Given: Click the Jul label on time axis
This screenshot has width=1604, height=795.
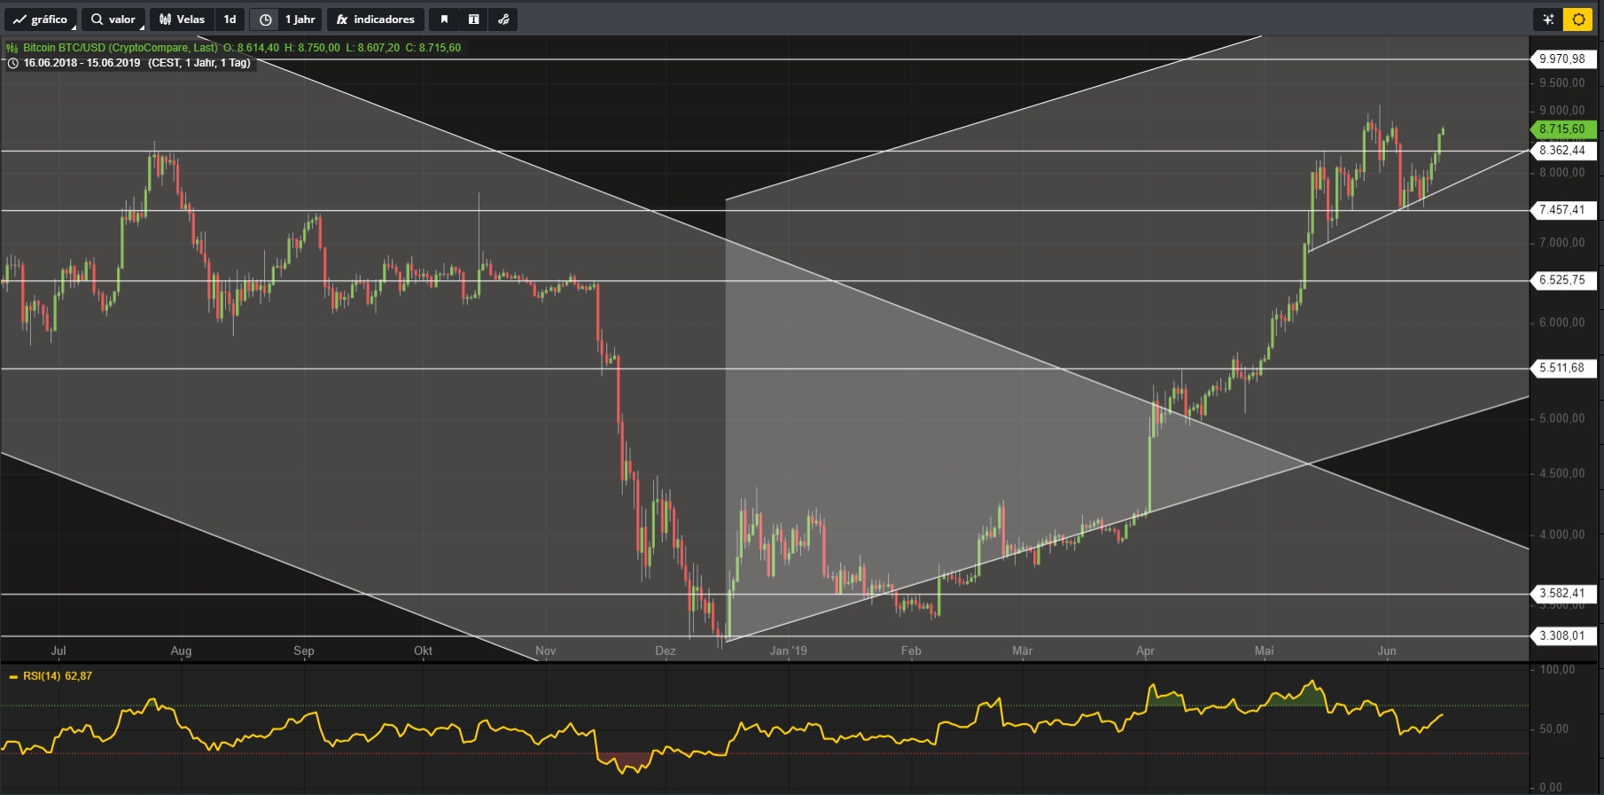Looking at the screenshot, I should (58, 651).
